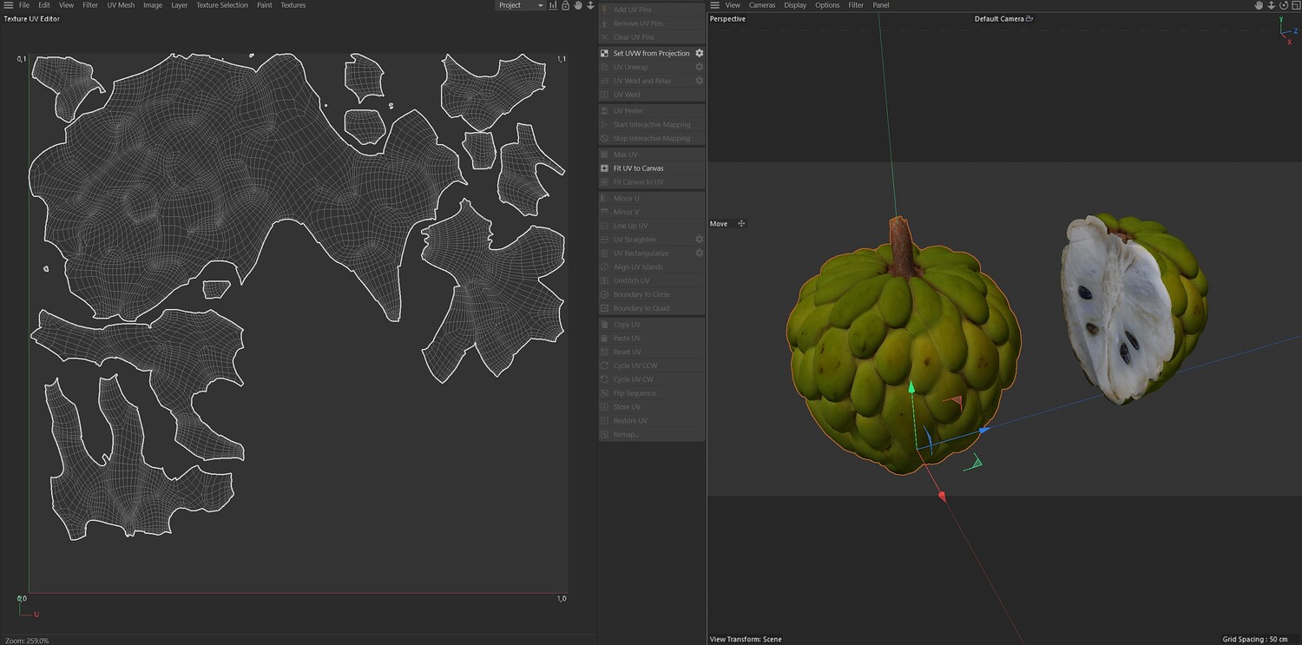Click the Zoom: 259.0% status text
The width and height of the screenshot is (1302, 645).
coord(27,640)
